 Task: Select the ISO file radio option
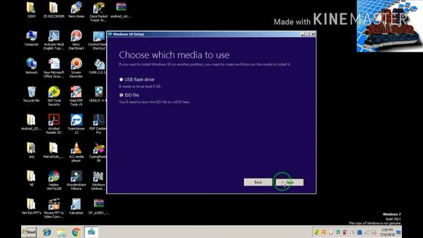121,95
